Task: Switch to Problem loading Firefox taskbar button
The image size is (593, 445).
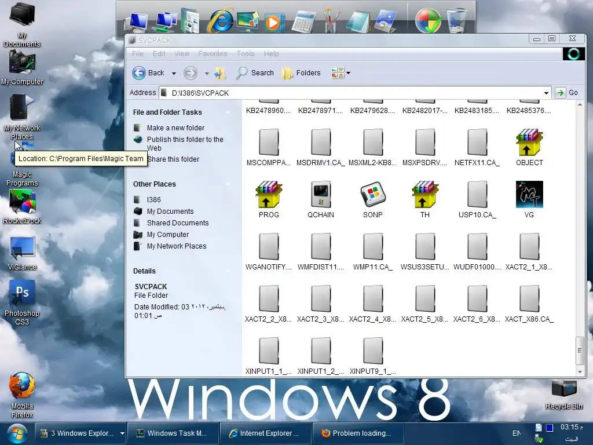Action: (x=358, y=433)
